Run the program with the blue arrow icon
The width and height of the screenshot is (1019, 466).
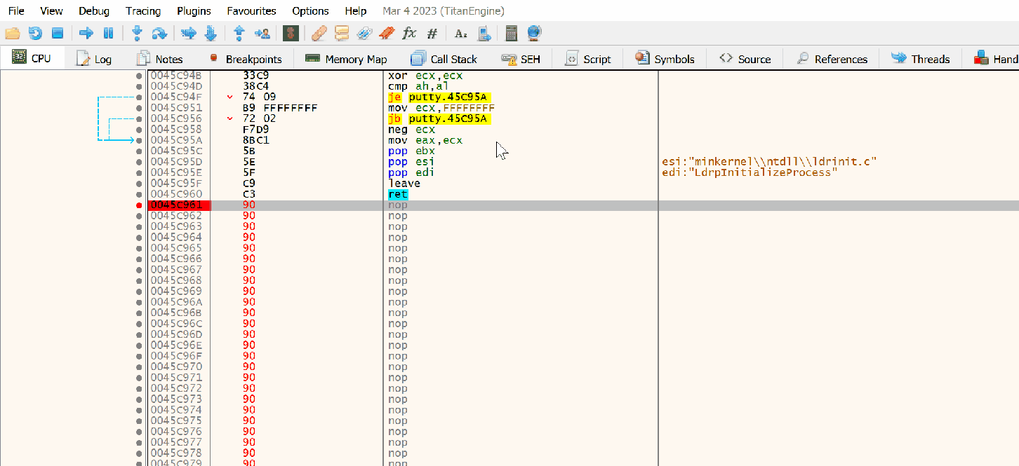point(84,32)
